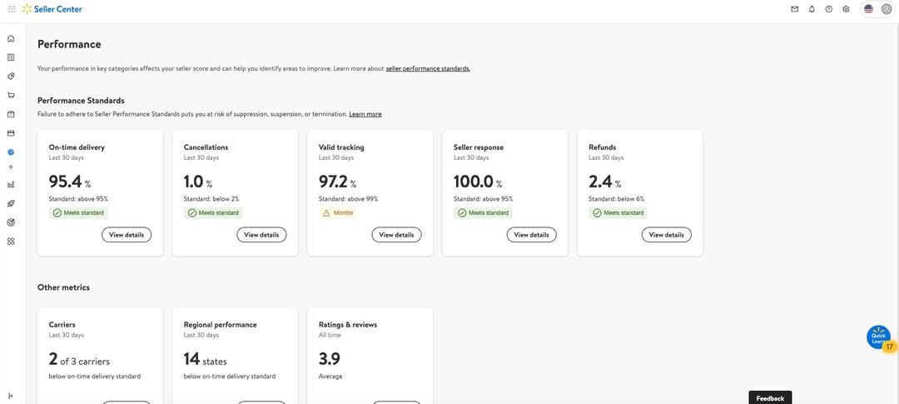View details for Refunds
Image resolution: width=899 pixels, height=404 pixels.
point(667,235)
